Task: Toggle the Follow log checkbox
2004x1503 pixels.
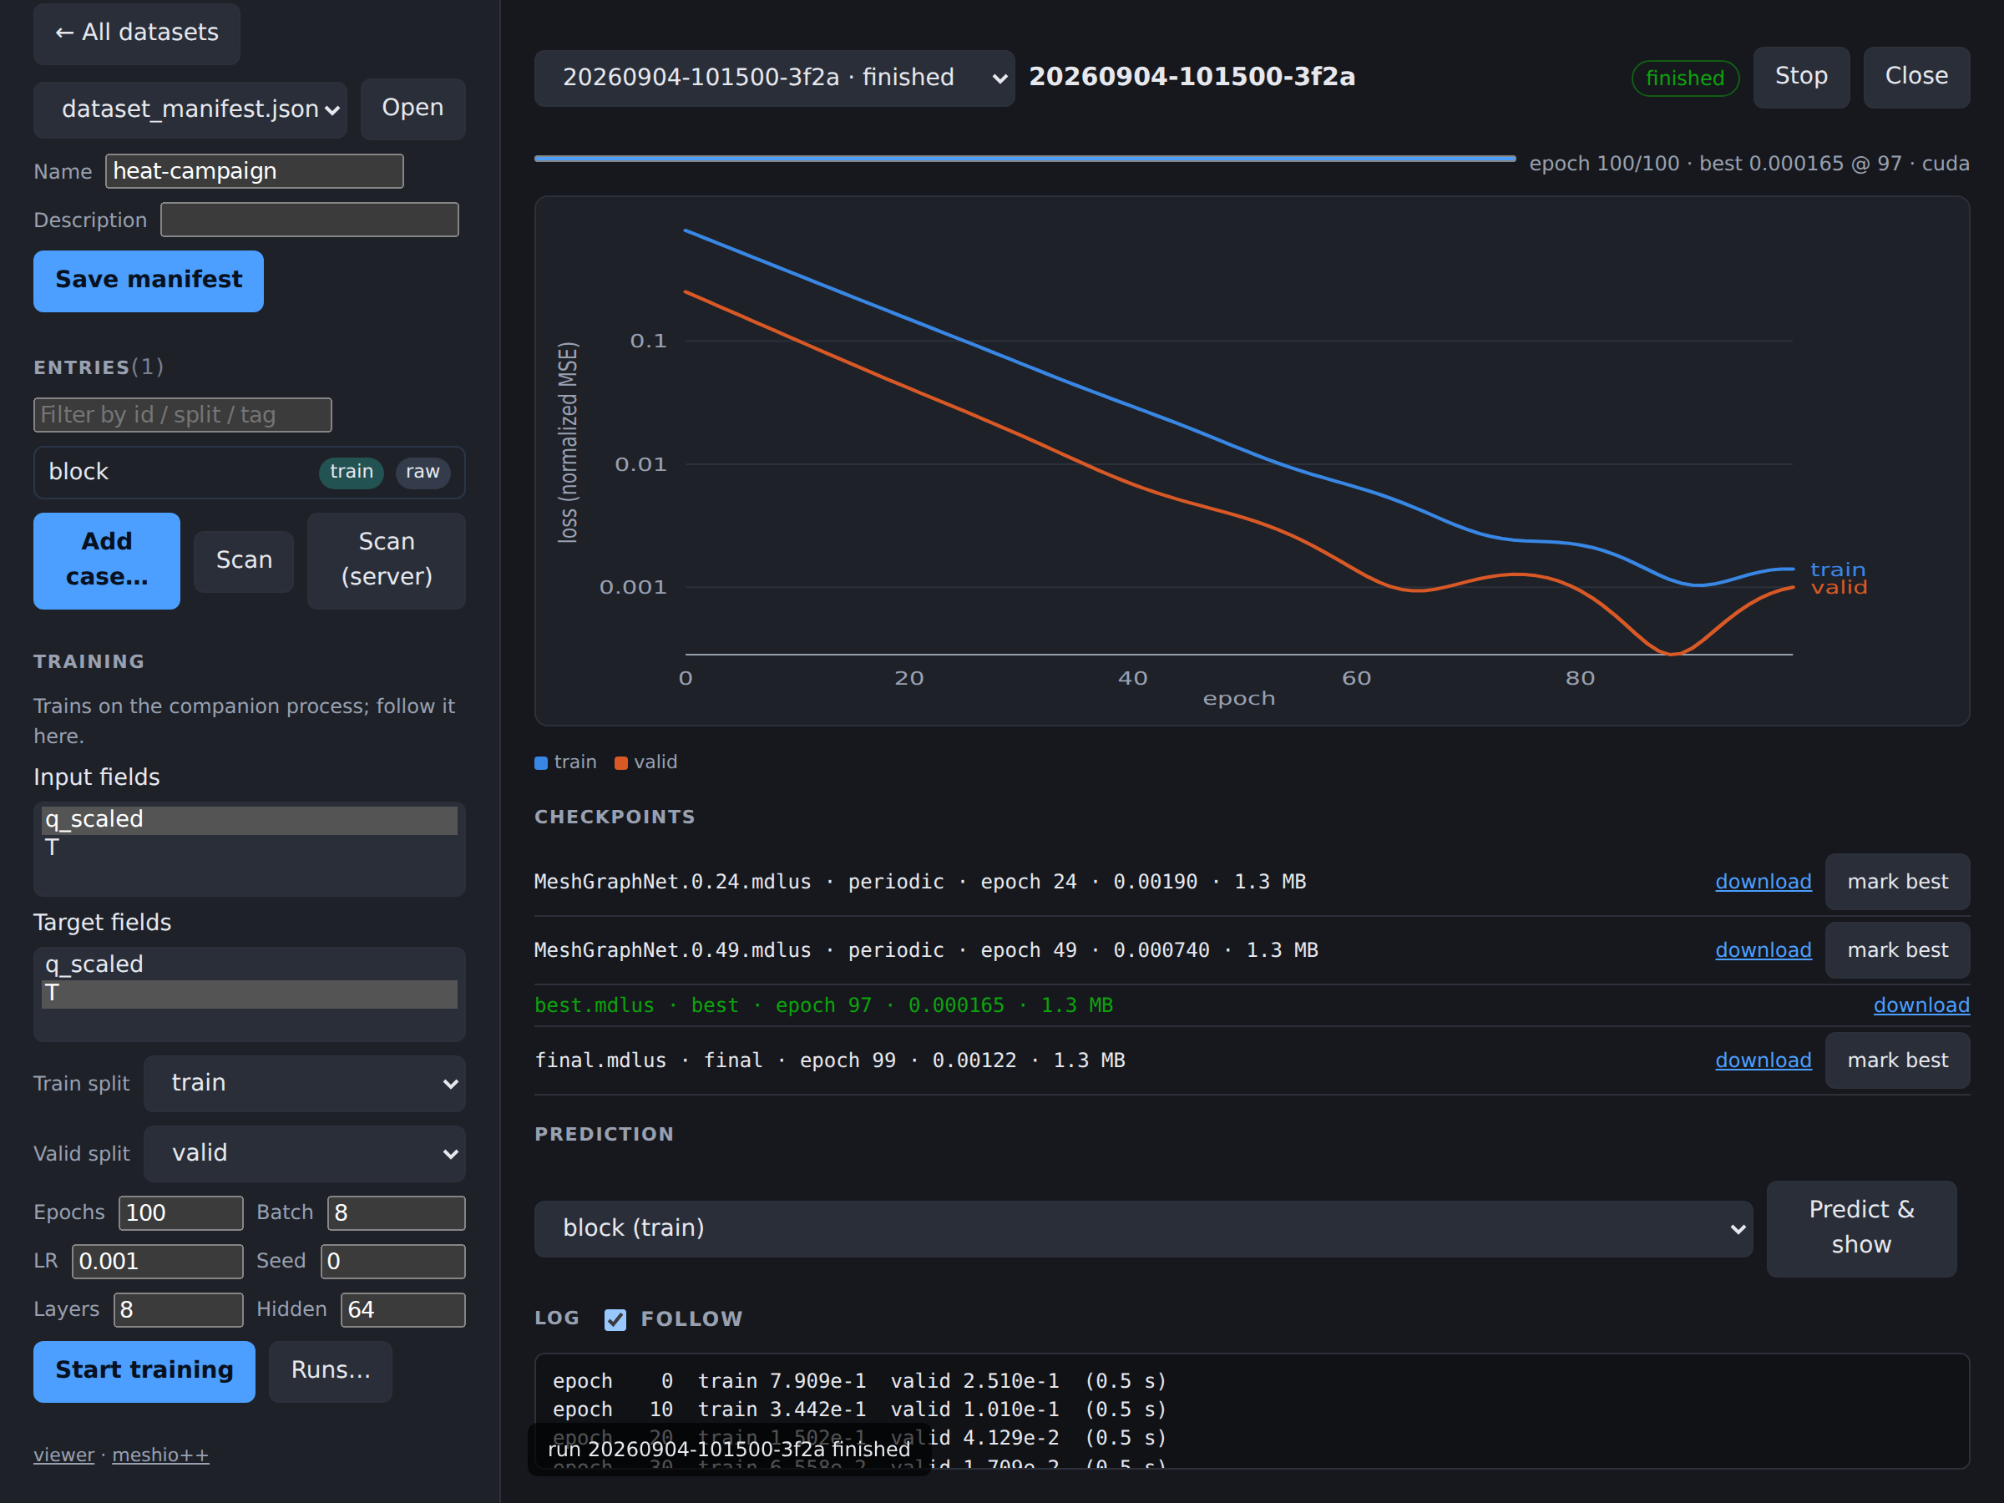Action: [615, 1320]
